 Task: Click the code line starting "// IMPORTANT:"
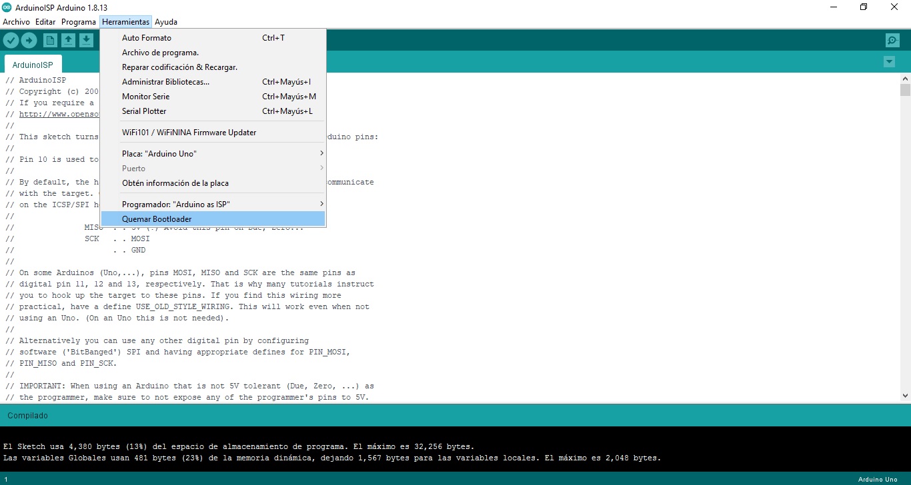click(x=189, y=386)
